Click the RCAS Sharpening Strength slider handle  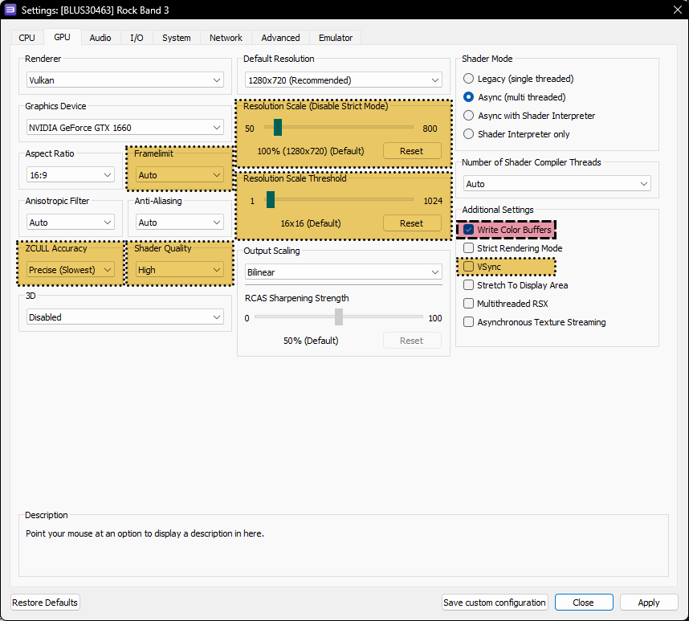[339, 317]
